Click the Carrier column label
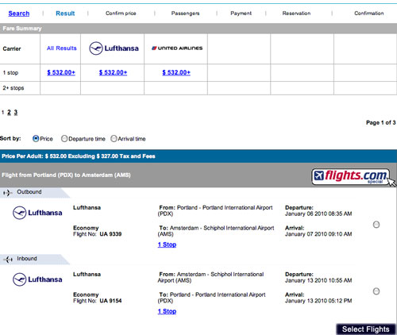The height and width of the screenshot is (335, 397). (x=12, y=48)
